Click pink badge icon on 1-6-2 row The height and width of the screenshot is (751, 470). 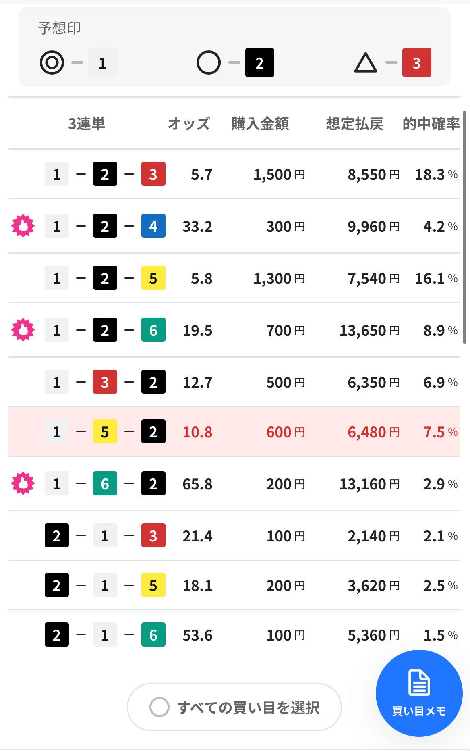[23, 483]
